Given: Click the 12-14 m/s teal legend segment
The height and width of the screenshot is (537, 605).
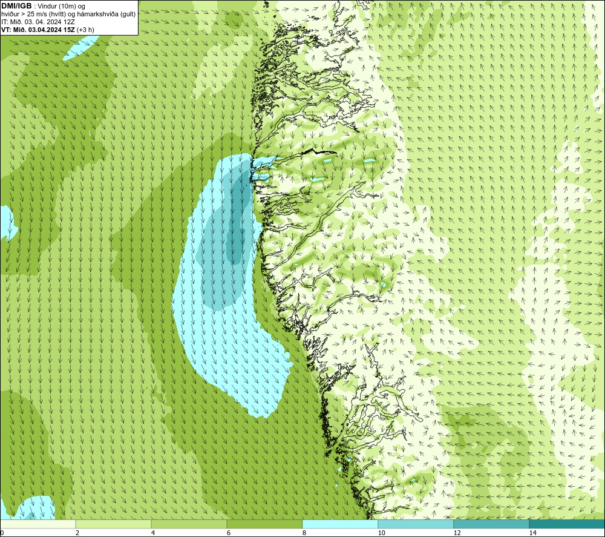Looking at the screenshot, I should [491, 524].
